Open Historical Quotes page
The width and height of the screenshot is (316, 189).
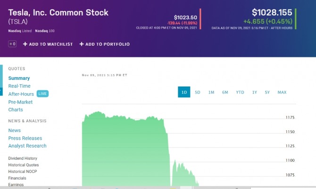click(x=24, y=165)
